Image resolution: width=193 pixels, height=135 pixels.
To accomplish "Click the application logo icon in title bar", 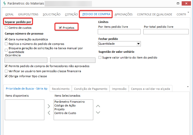I will (x=4, y=4).
